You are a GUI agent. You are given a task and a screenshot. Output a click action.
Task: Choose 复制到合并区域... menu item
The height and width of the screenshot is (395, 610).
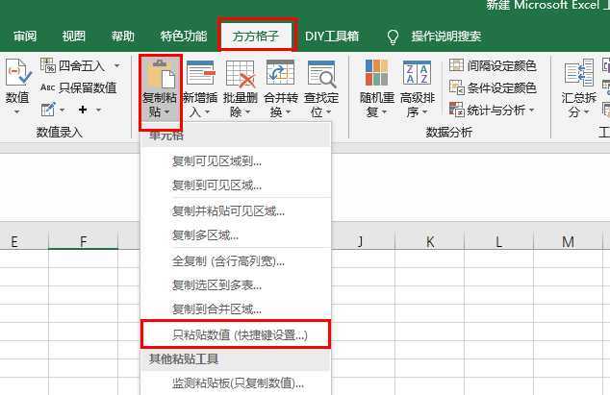pyautogui.click(x=236, y=309)
